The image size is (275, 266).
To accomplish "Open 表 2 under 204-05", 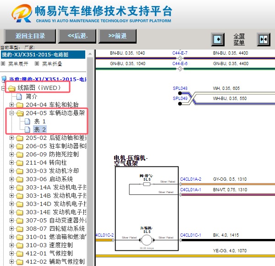I will click(x=40, y=129).
